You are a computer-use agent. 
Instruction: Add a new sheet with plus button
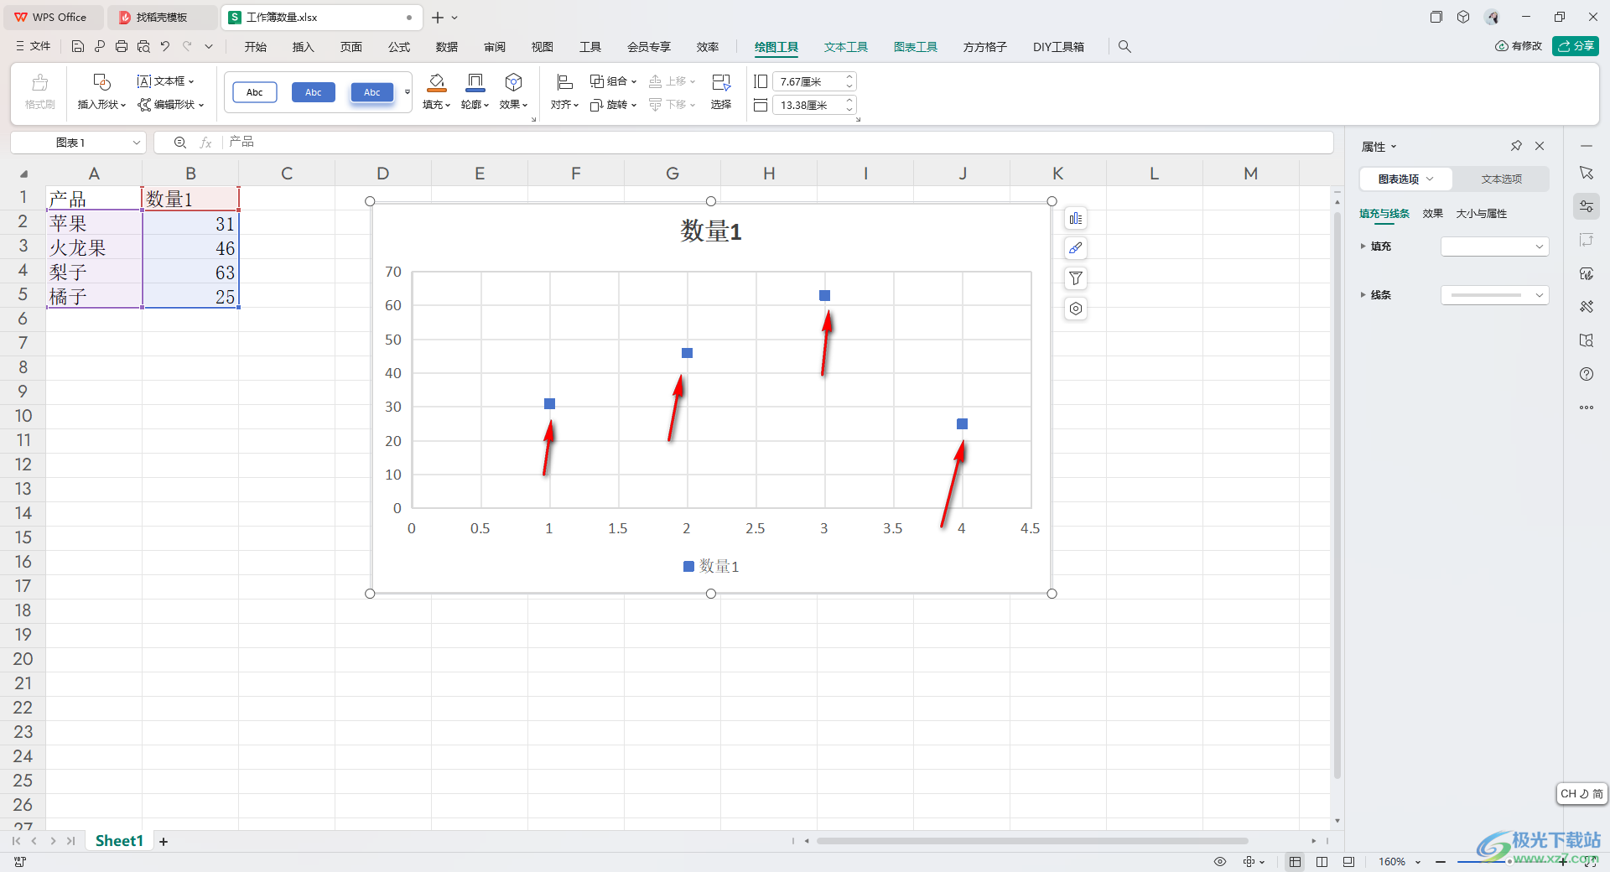tap(164, 841)
